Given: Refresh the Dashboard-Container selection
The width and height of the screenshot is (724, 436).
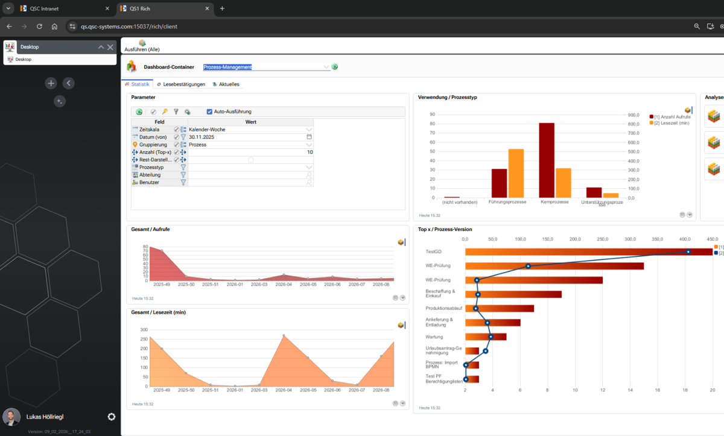Looking at the screenshot, I should coord(335,67).
